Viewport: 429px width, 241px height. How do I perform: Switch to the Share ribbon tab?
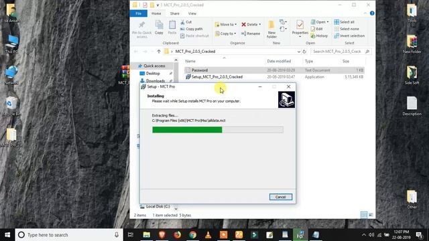[174, 13]
